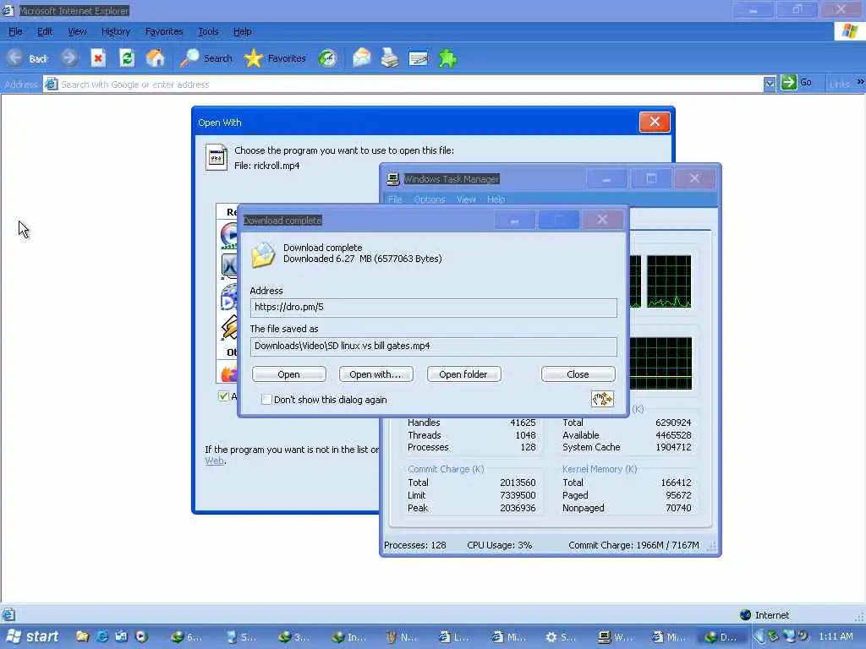This screenshot has height=649, width=866.
Task: Open Options menu in Task Manager
Action: [x=429, y=199]
